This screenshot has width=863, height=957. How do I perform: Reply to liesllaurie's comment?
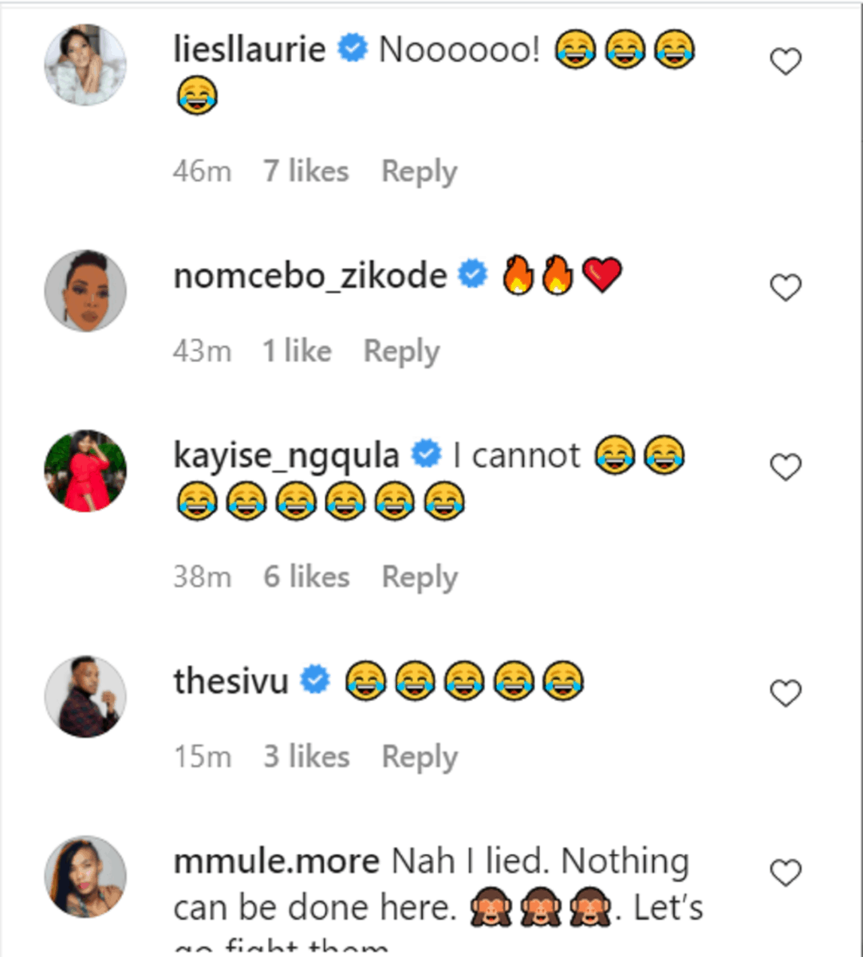[x=419, y=171]
